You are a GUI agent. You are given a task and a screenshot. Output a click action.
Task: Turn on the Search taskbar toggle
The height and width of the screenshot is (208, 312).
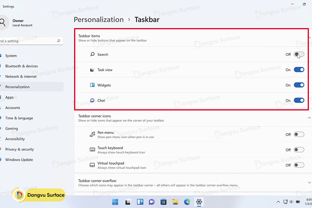(299, 54)
